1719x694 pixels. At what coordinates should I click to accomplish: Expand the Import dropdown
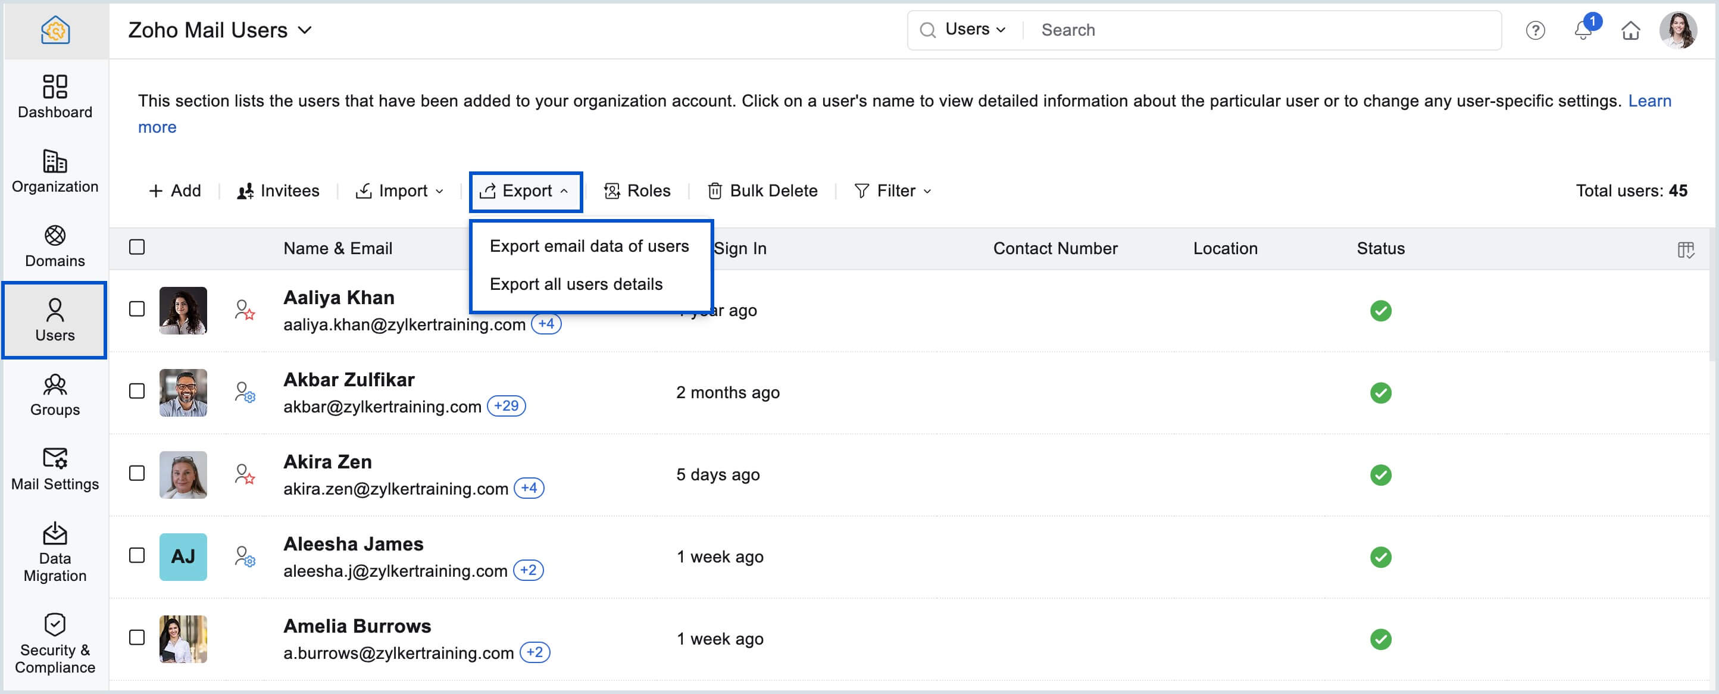point(400,191)
